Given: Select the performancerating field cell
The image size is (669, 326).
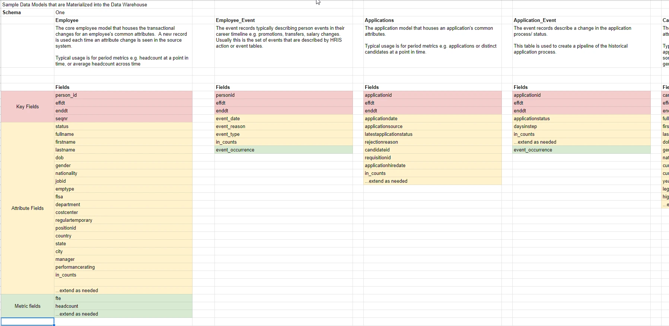Looking at the screenshot, I should [x=123, y=267].
